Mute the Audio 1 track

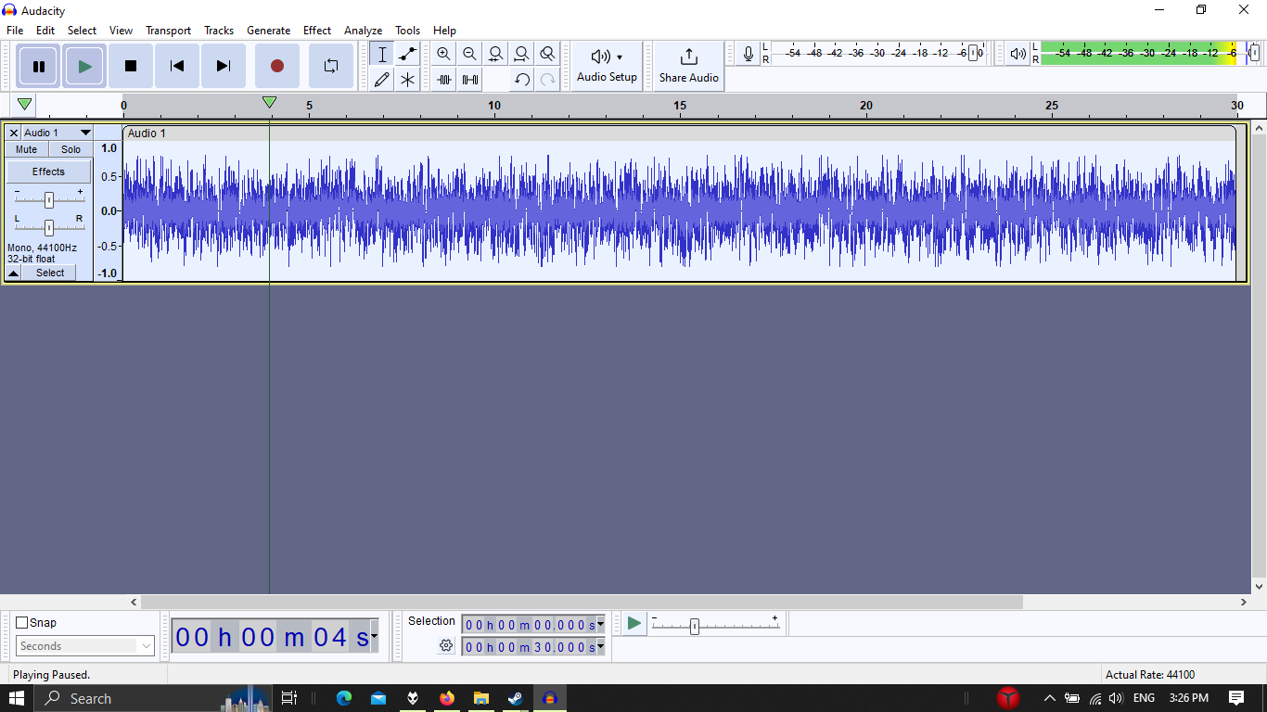click(x=27, y=149)
